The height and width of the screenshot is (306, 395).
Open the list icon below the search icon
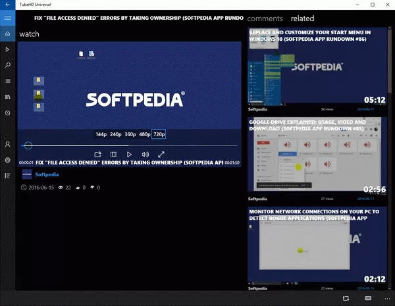click(x=7, y=81)
